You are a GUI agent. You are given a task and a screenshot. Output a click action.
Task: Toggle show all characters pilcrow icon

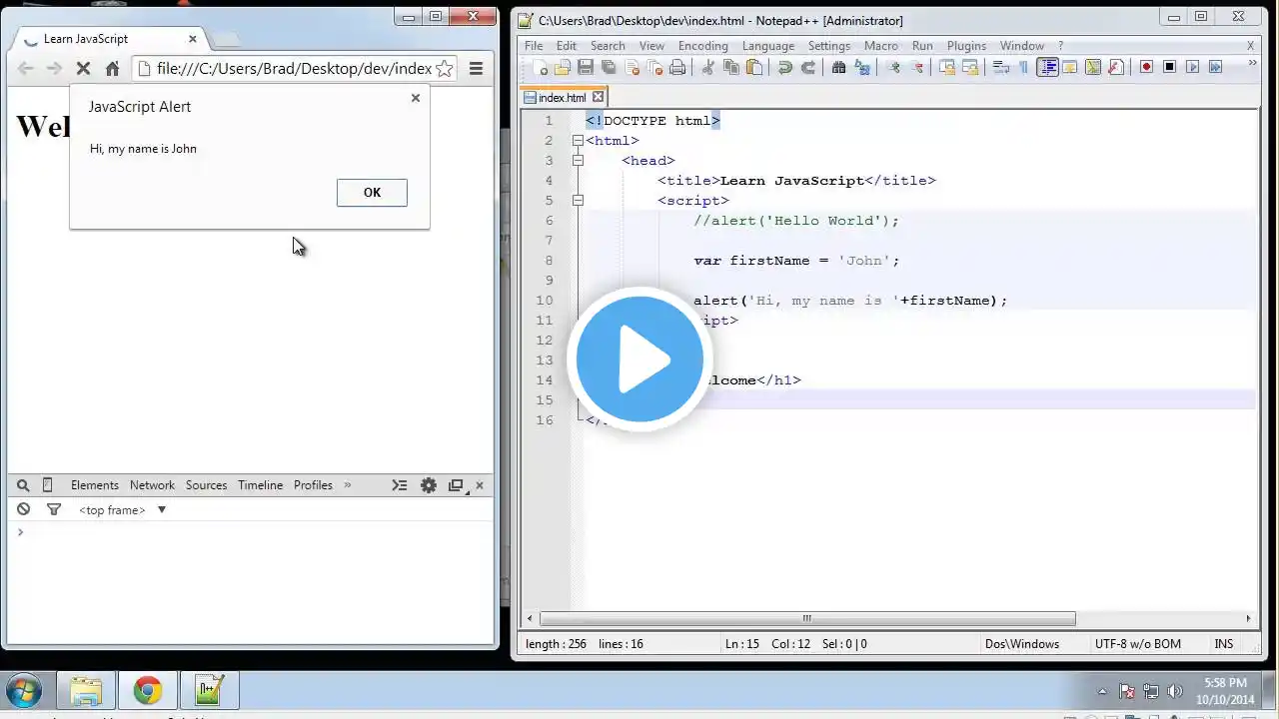(1023, 67)
